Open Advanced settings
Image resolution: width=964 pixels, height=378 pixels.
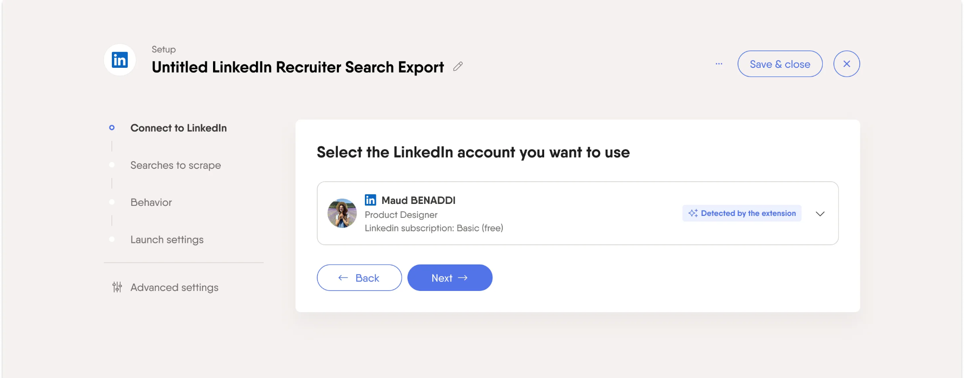click(x=174, y=287)
